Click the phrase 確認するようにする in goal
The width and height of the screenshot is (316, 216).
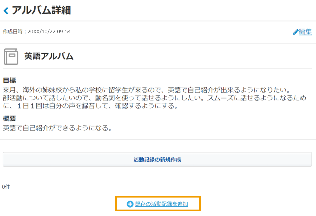pyautogui.click(x=144, y=105)
